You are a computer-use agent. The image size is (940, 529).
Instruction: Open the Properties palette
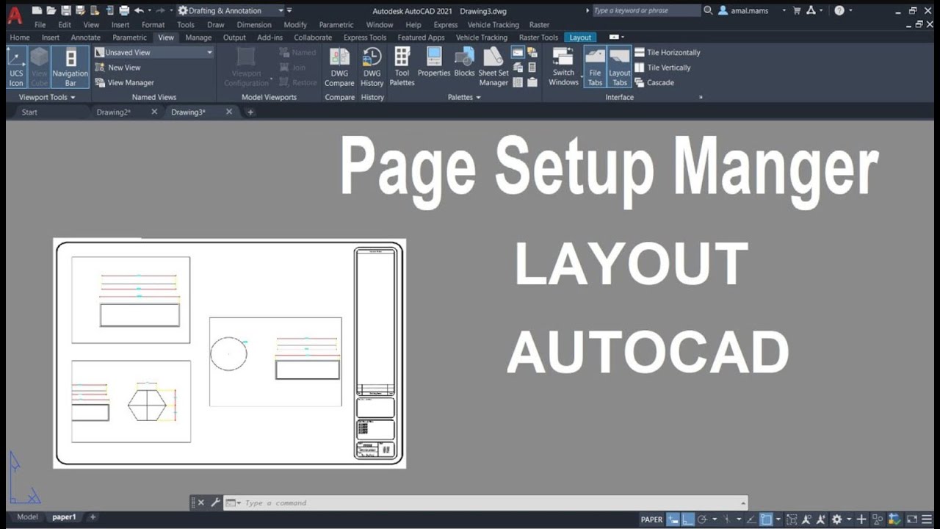pyautogui.click(x=434, y=62)
